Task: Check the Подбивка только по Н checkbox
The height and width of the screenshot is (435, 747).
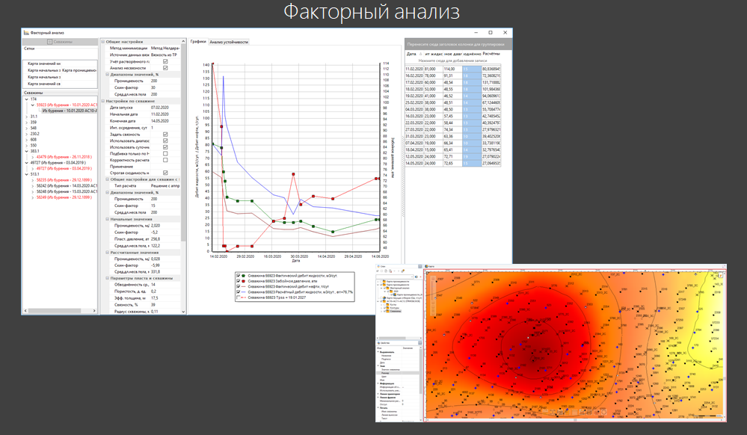Action: [165, 154]
